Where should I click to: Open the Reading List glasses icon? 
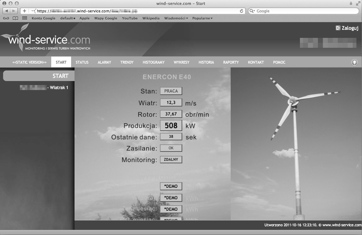[x=6, y=18]
